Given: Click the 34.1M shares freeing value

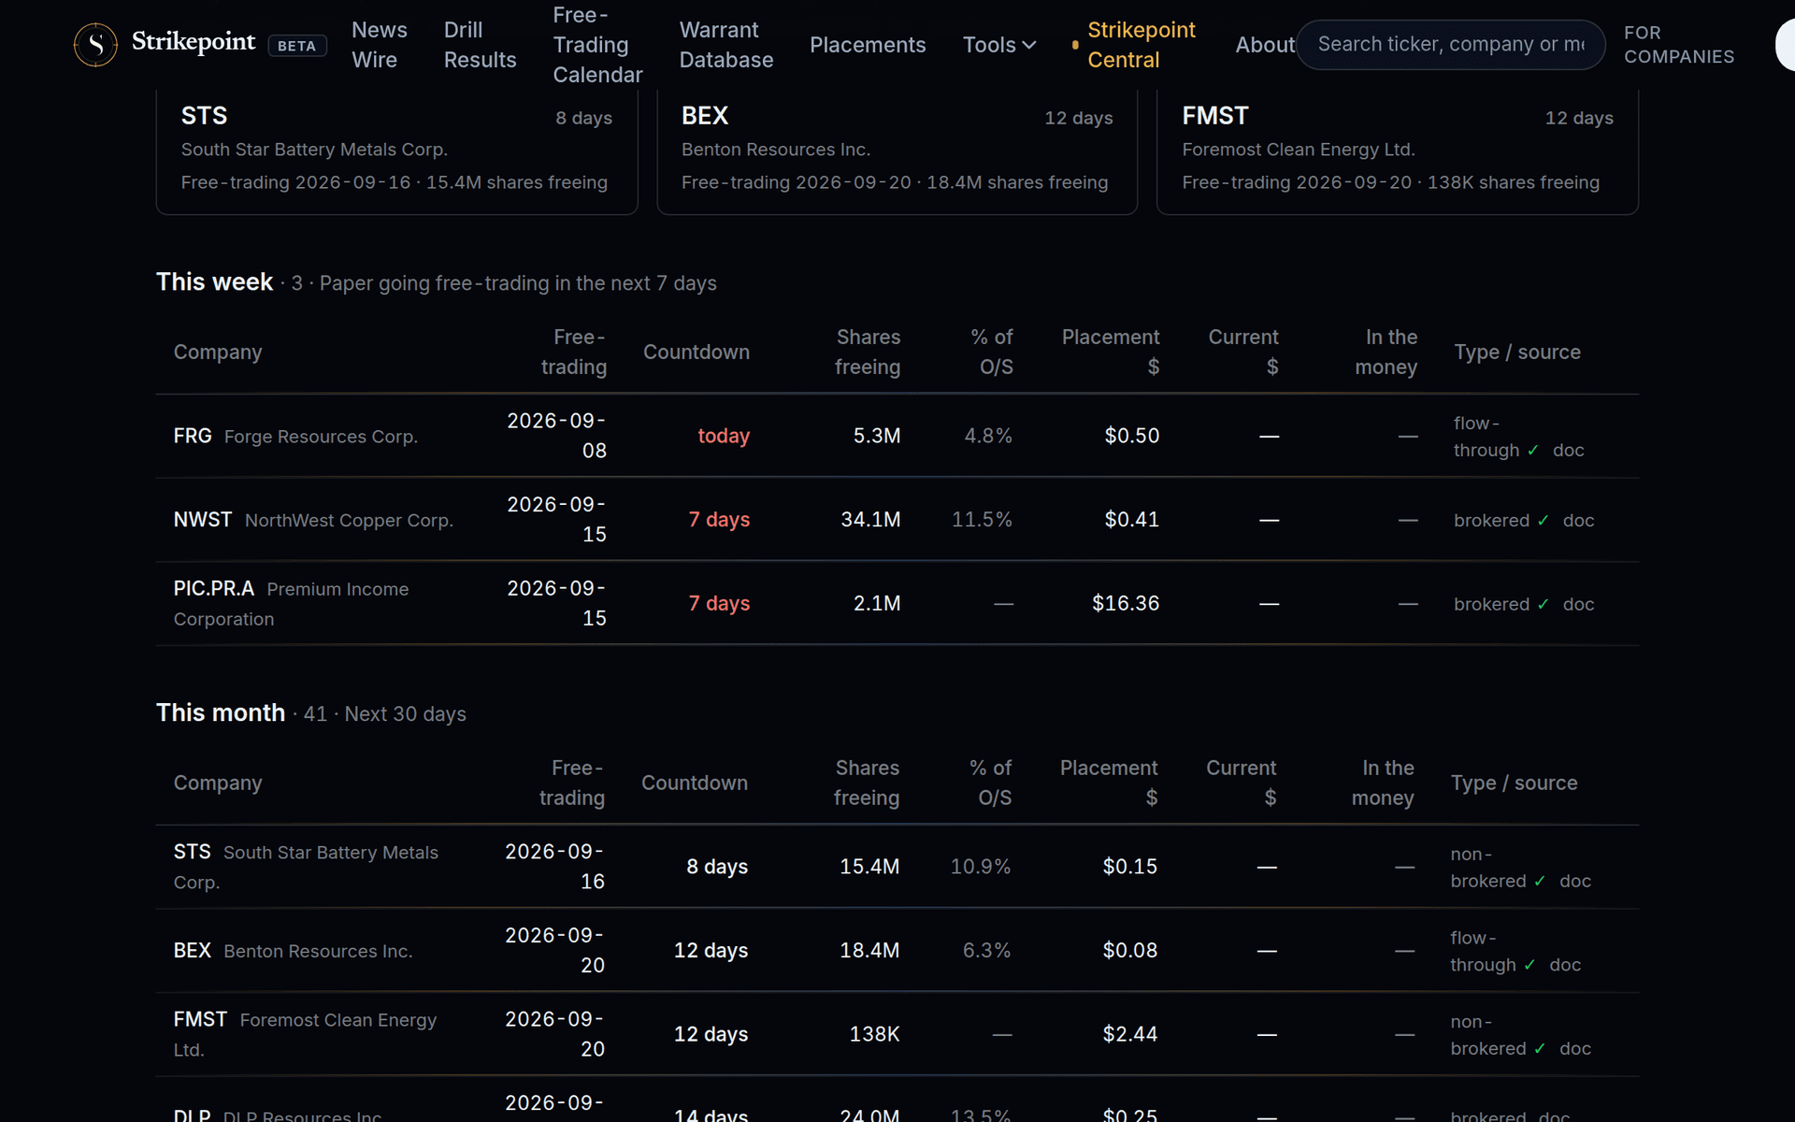Looking at the screenshot, I should [x=870, y=520].
